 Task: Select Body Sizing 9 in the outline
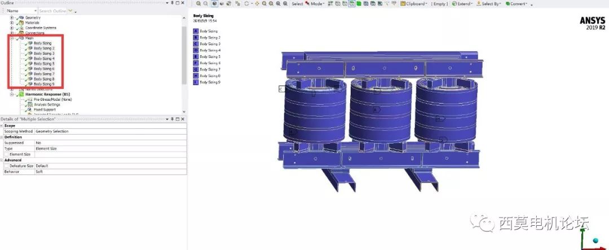[44, 84]
